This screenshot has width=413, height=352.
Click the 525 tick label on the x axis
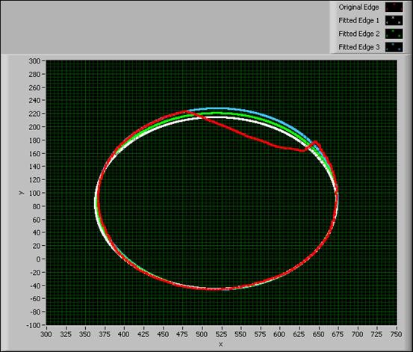click(x=221, y=334)
